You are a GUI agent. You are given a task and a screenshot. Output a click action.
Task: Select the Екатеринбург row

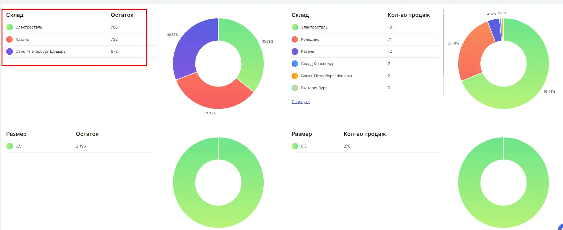tap(365, 88)
